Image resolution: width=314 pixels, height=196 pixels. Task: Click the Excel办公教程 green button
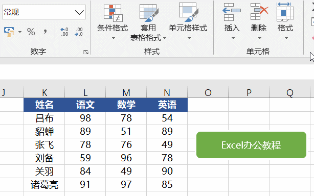tap(251, 145)
